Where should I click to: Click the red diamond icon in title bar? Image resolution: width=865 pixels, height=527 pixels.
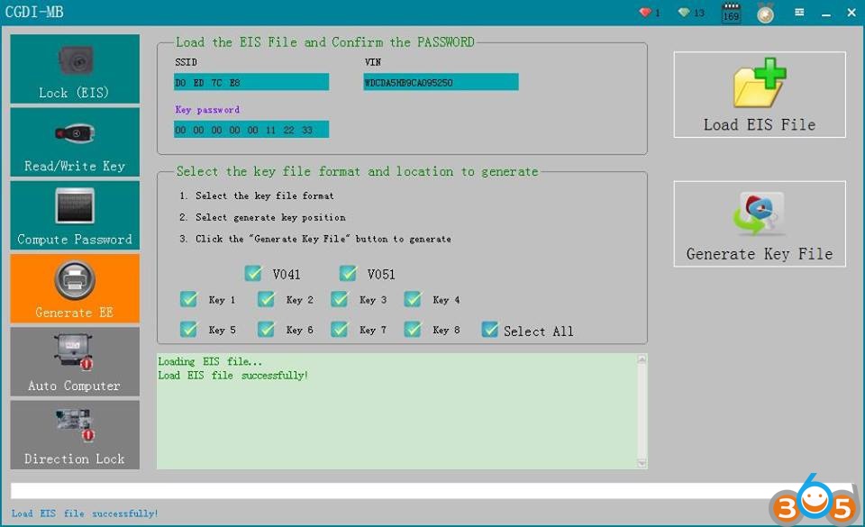pyautogui.click(x=644, y=13)
